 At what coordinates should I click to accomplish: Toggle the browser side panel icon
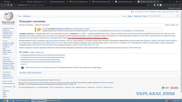[158, 5]
